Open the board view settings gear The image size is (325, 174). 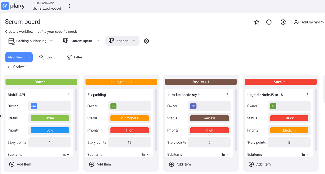point(147,41)
